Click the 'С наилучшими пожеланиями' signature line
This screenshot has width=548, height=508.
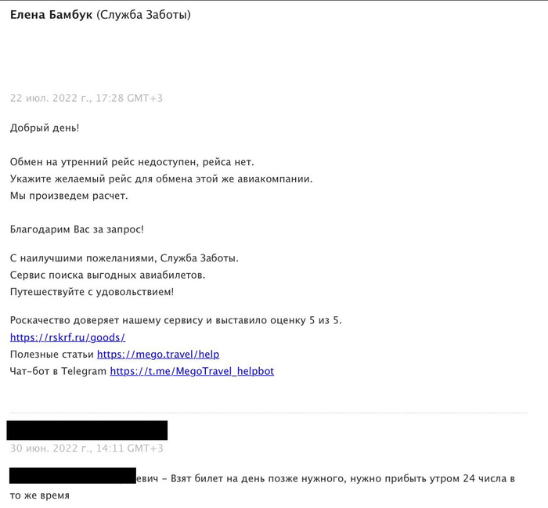pyautogui.click(x=124, y=258)
